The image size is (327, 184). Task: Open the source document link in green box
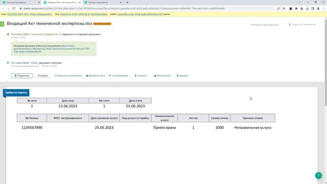pos(52,49)
